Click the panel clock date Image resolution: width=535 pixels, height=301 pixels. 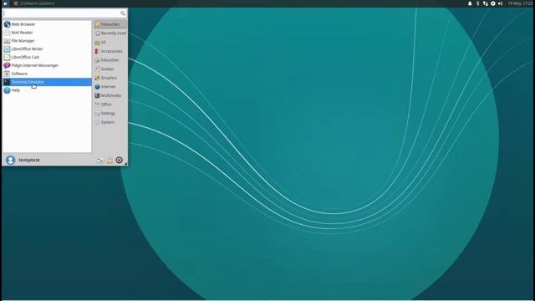coord(520,3)
